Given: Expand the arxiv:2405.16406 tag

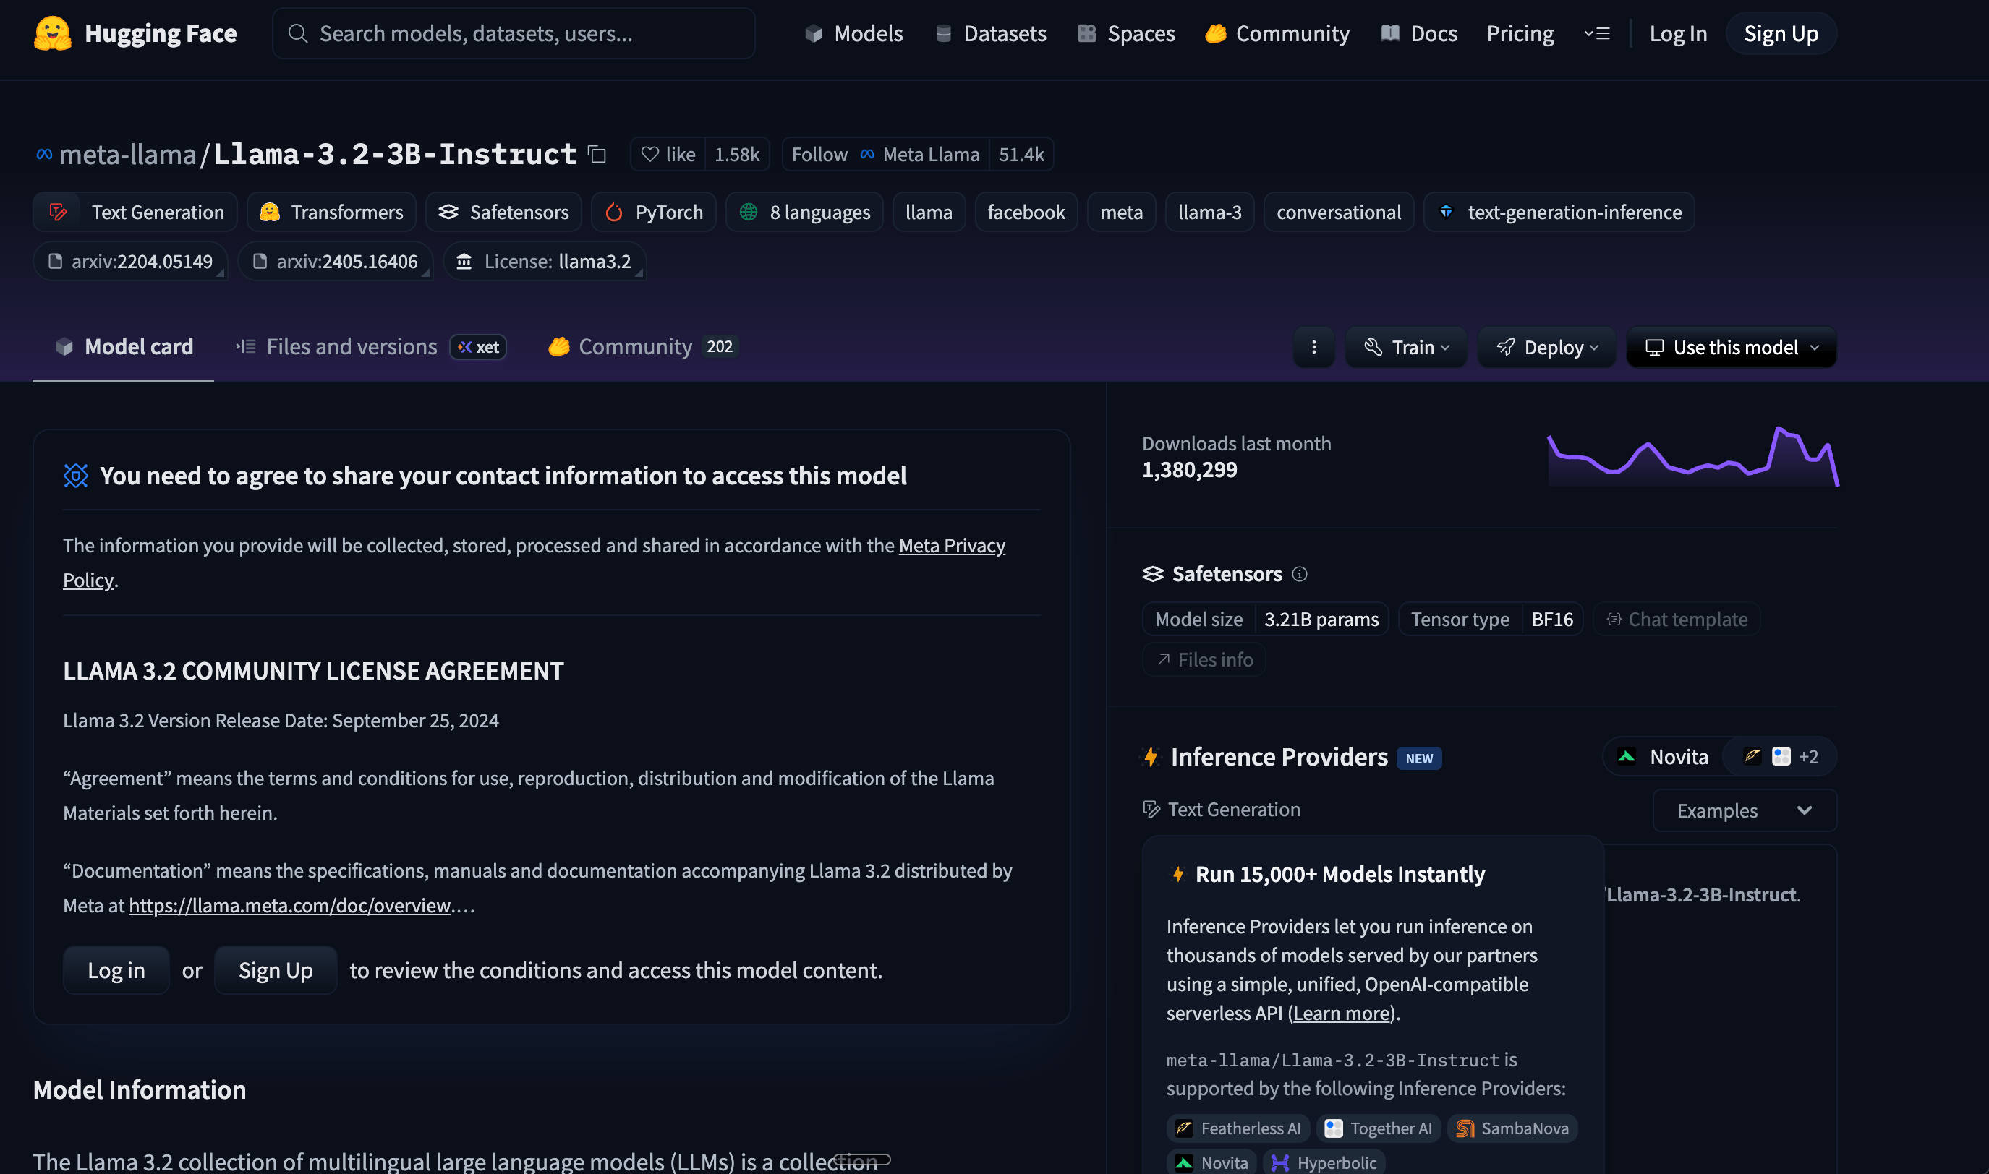Looking at the screenshot, I should [336, 261].
